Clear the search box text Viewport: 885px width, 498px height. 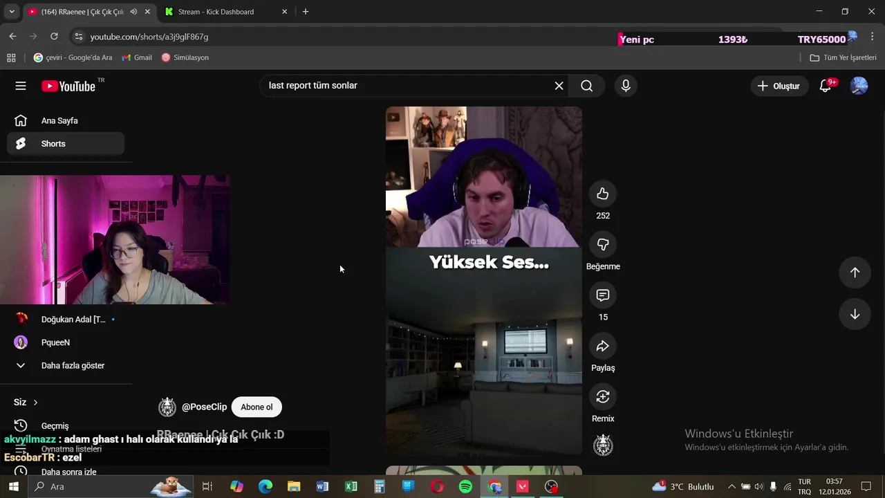point(559,86)
